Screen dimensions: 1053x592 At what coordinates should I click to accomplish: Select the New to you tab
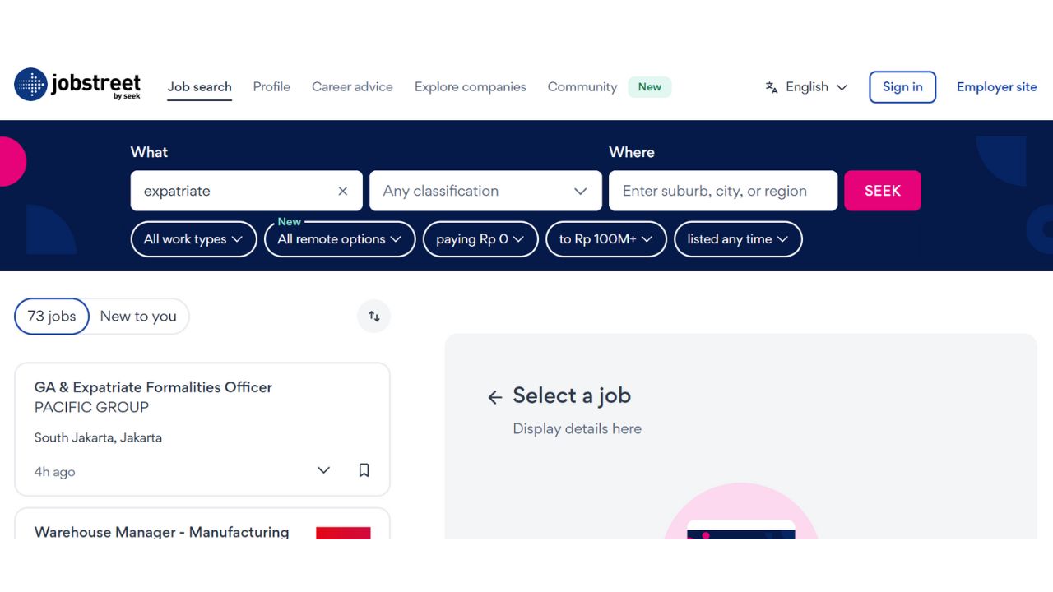[x=137, y=316]
